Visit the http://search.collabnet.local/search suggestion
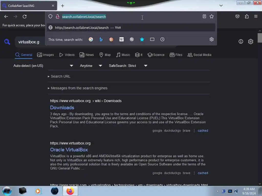Image resolution: width=262 pixels, height=196 pixels. point(131,28)
